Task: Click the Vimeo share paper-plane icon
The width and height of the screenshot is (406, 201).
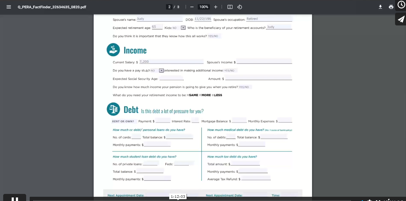Action: click(x=401, y=19)
